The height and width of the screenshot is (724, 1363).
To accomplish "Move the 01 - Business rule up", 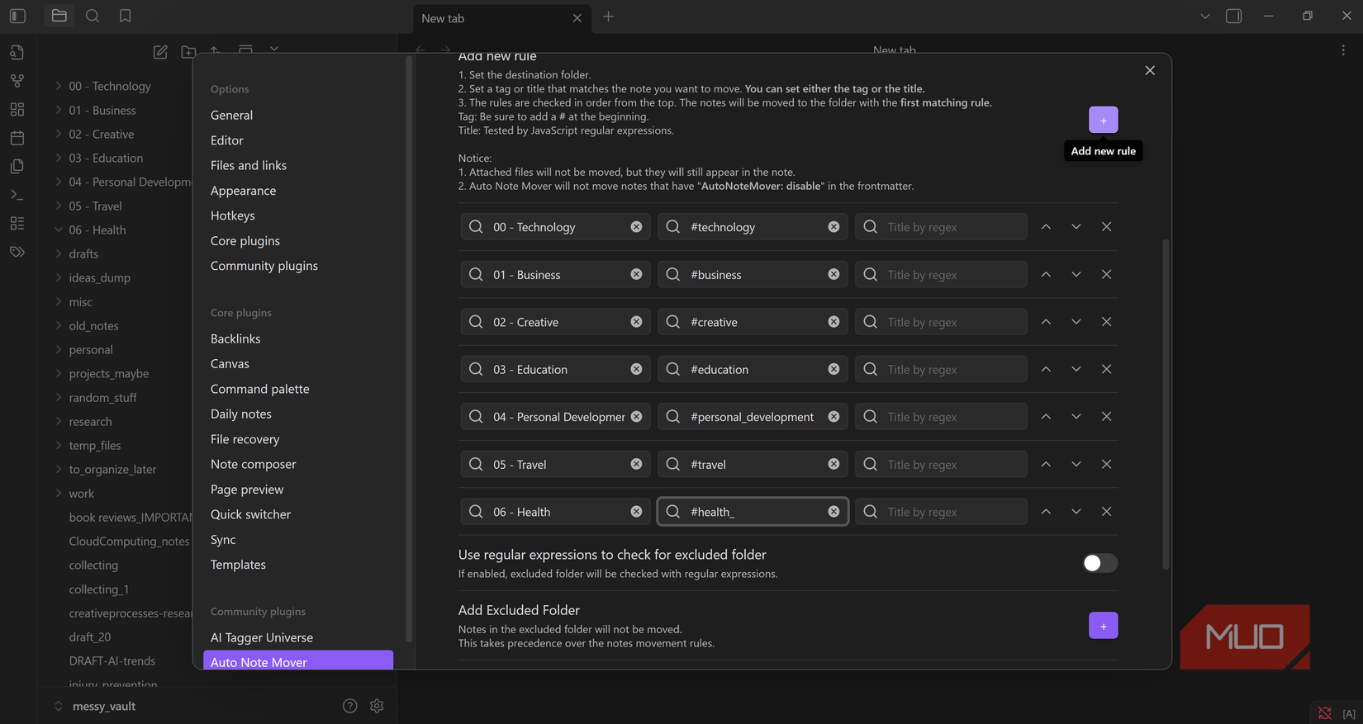I will pyautogui.click(x=1046, y=274).
